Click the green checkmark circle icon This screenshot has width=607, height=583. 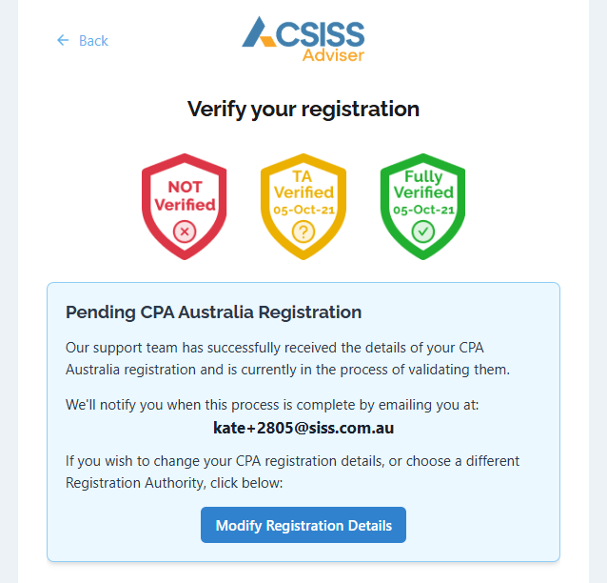point(423,231)
